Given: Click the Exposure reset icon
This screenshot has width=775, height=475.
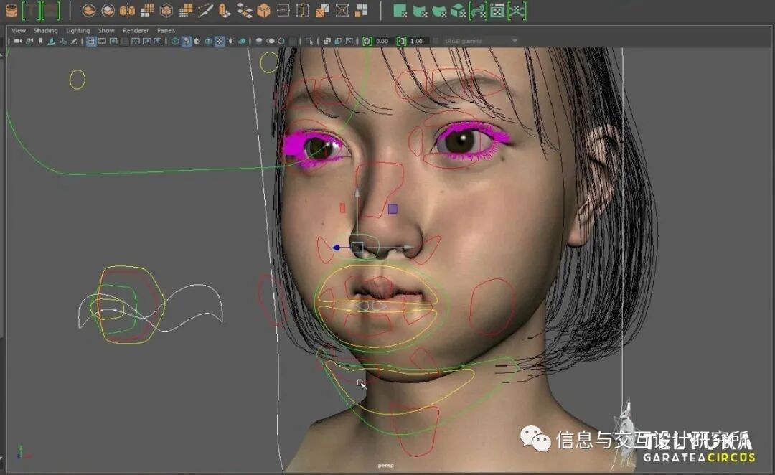Looking at the screenshot, I should pos(366,41).
